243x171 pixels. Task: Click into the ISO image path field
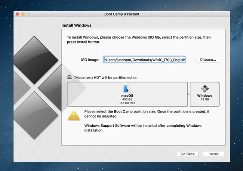pos(144,60)
